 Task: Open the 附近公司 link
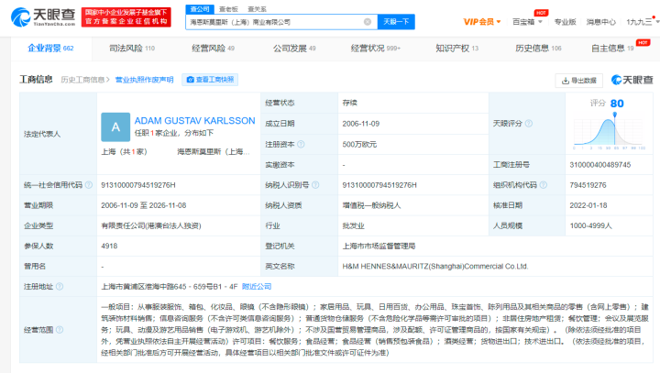(x=257, y=287)
